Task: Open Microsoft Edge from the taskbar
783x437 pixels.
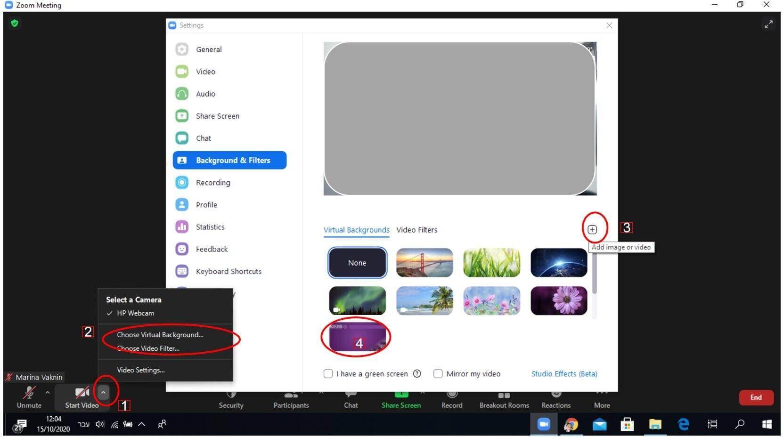Action: coord(683,424)
